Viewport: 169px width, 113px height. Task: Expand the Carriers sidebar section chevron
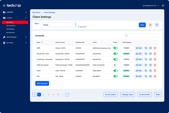(26, 12)
